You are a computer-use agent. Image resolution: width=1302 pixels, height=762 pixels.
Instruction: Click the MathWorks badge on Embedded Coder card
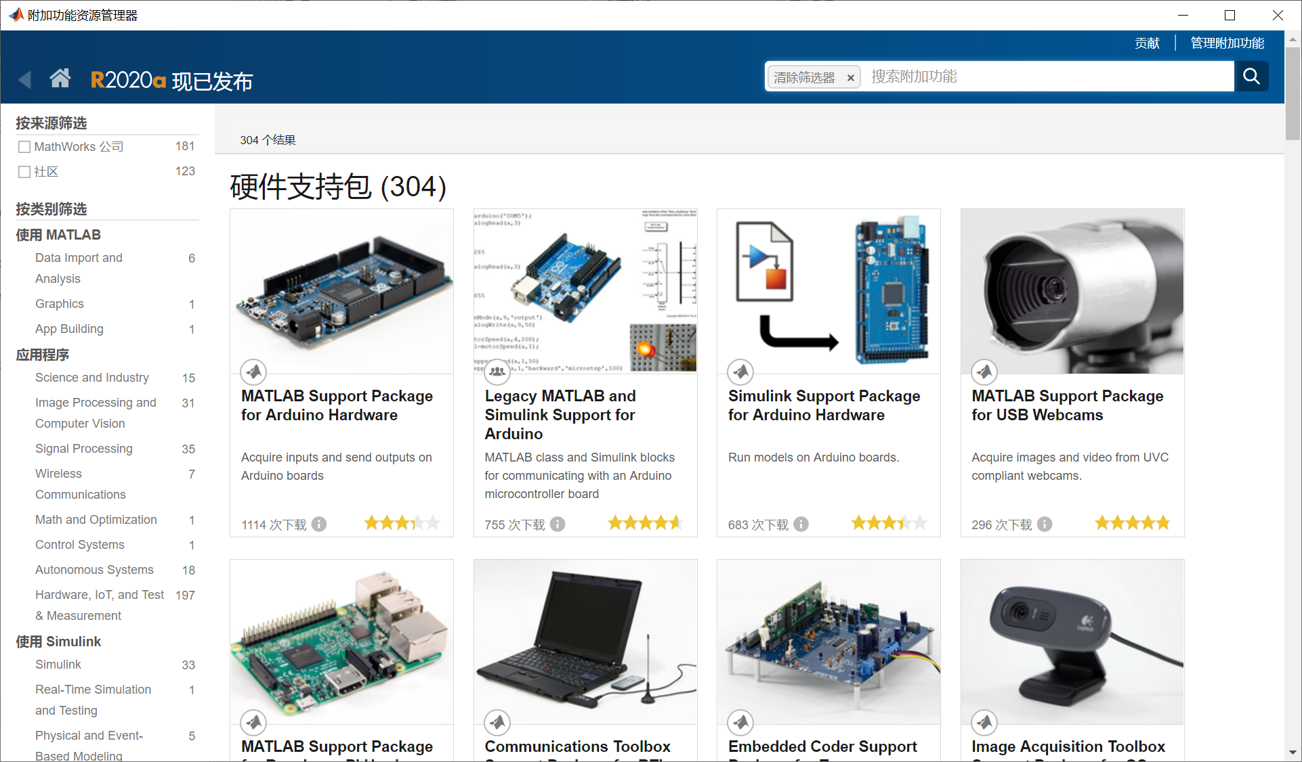[740, 722]
